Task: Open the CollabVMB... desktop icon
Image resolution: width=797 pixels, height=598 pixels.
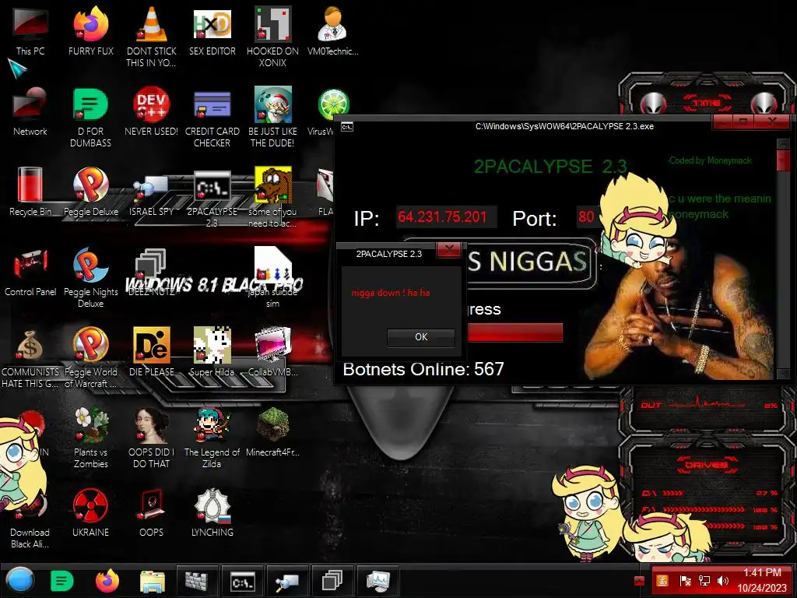Action: [272, 352]
